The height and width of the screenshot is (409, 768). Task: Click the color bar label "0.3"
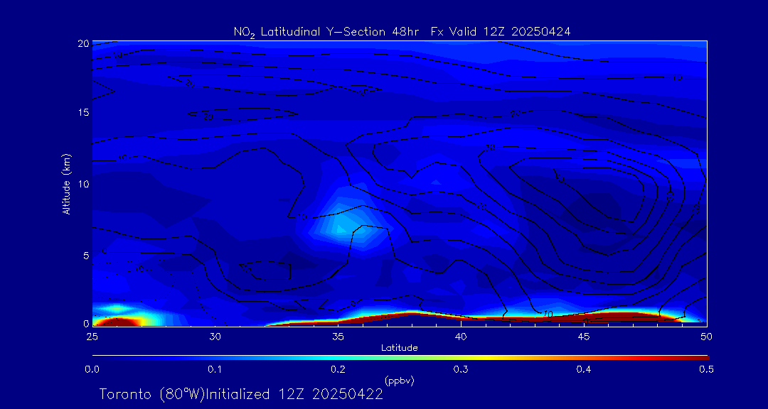pyautogui.click(x=461, y=369)
